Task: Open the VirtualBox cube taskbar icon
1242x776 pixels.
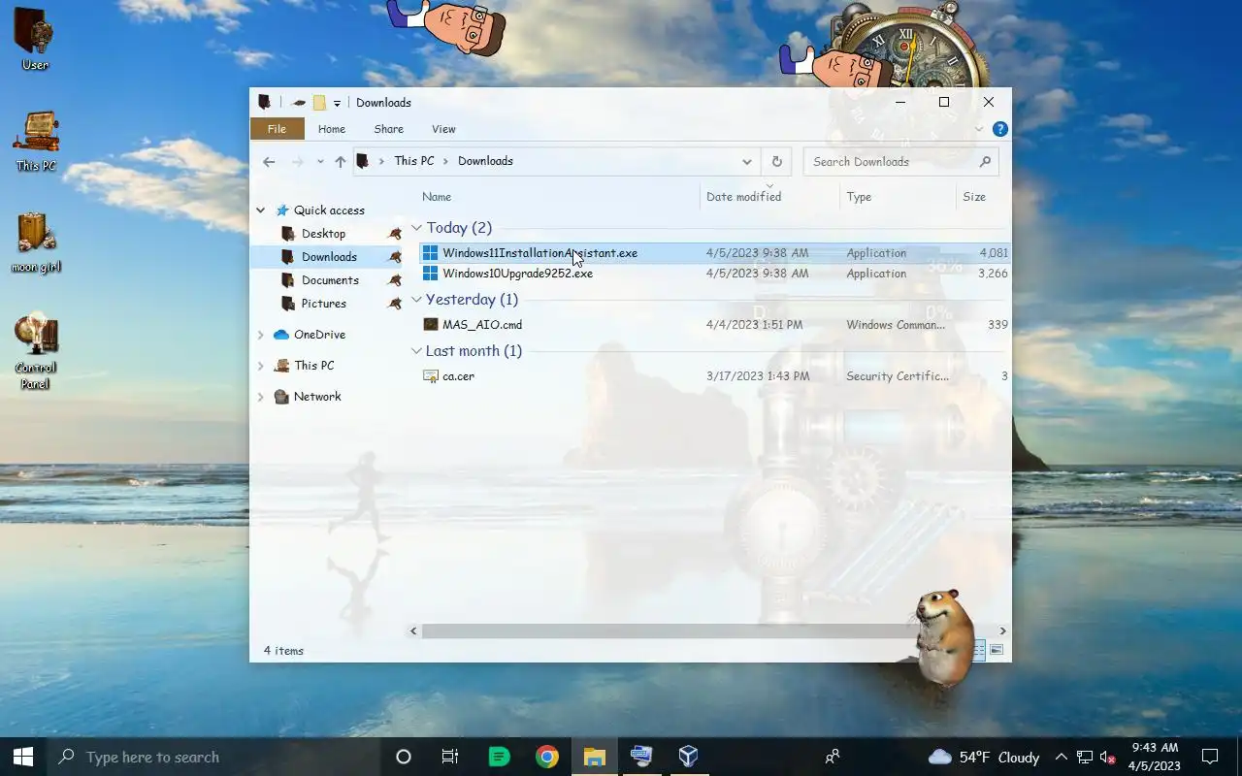Action: [688, 757]
